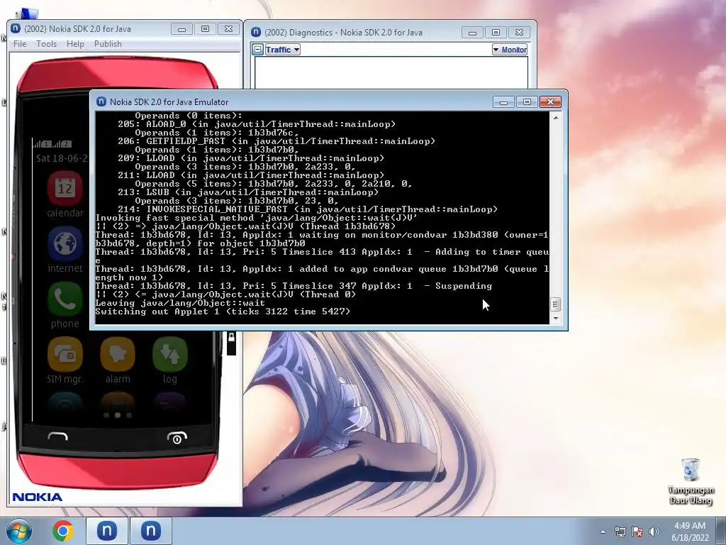Open the Recycle Bin 'Tampungan Daur Ulang'

tap(691, 481)
